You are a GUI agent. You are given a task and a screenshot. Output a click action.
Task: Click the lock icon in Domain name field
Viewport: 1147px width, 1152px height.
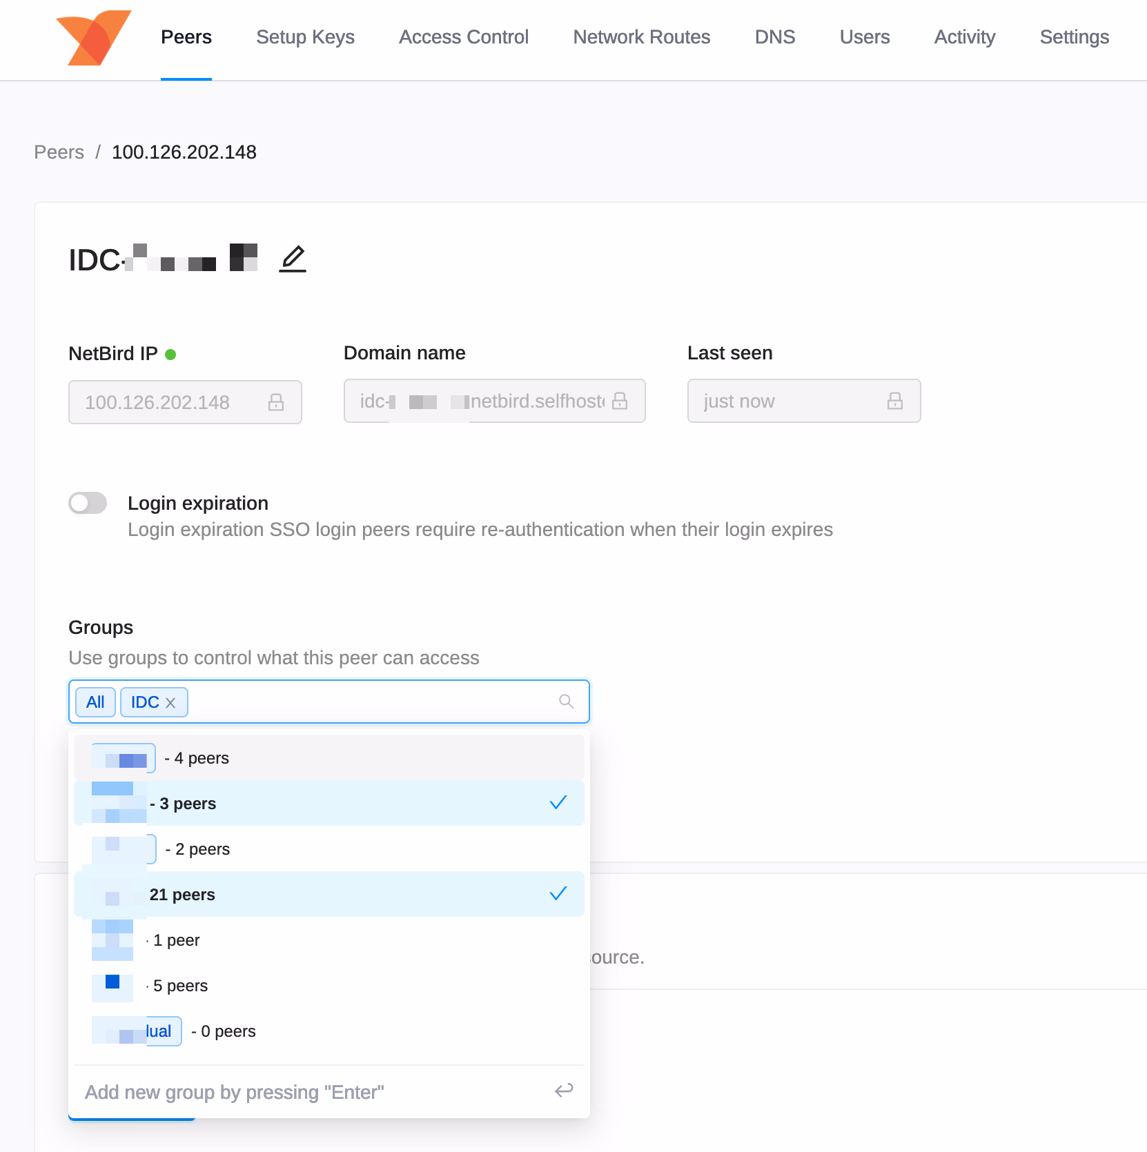pos(620,401)
